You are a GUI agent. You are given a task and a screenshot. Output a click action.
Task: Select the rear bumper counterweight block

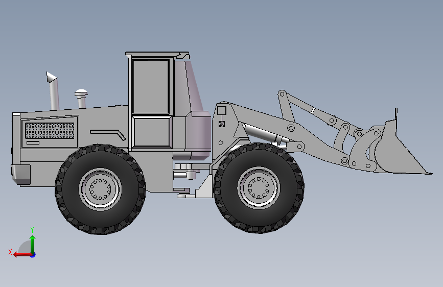pos(20,175)
